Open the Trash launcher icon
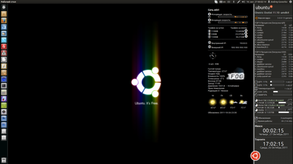293x164 pixels. coord(4,160)
